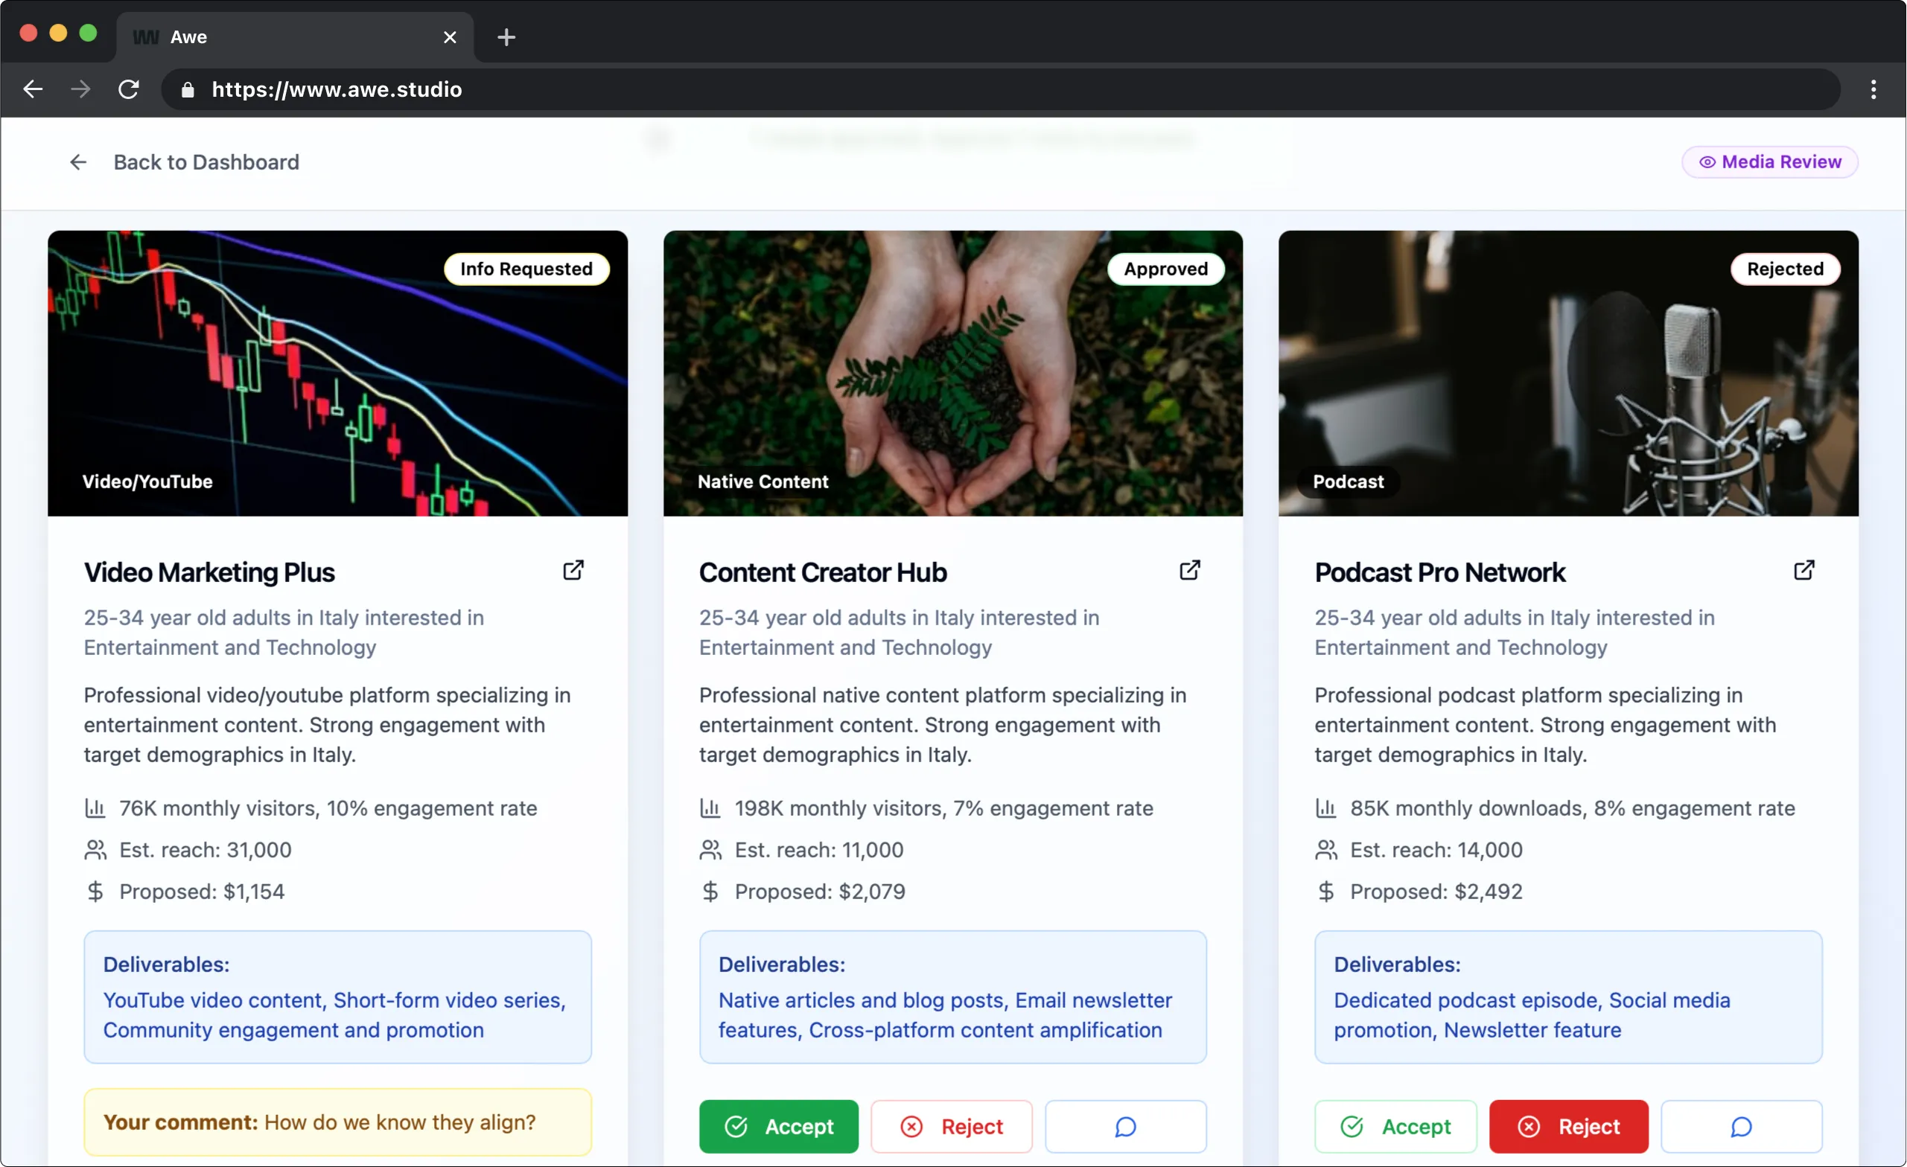The height and width of the screenshot is (1167, 1907).
Task: Accept the Podcast Pro Network proposal
Action: point(1395,1126)
